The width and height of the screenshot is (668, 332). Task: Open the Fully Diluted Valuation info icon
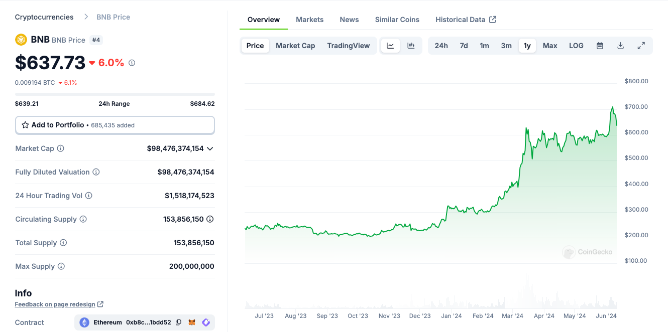[96, 172]
